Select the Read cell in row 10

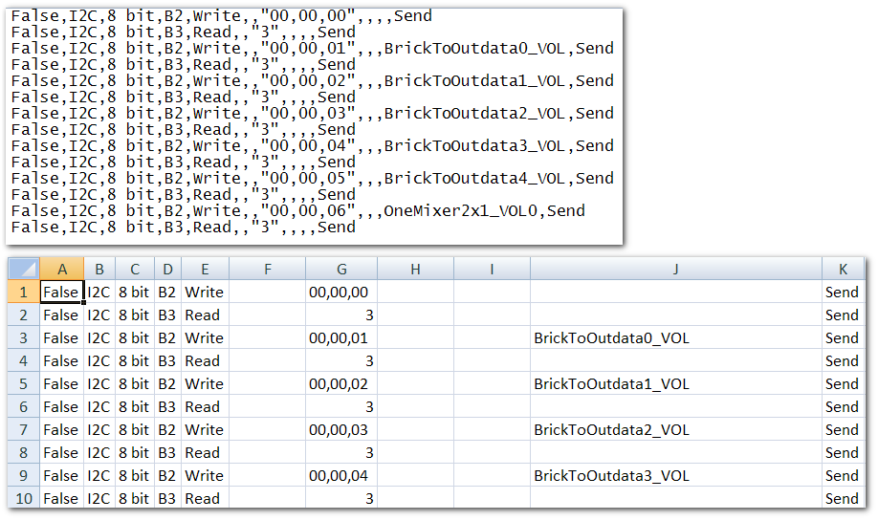click(x=204, y=499)
